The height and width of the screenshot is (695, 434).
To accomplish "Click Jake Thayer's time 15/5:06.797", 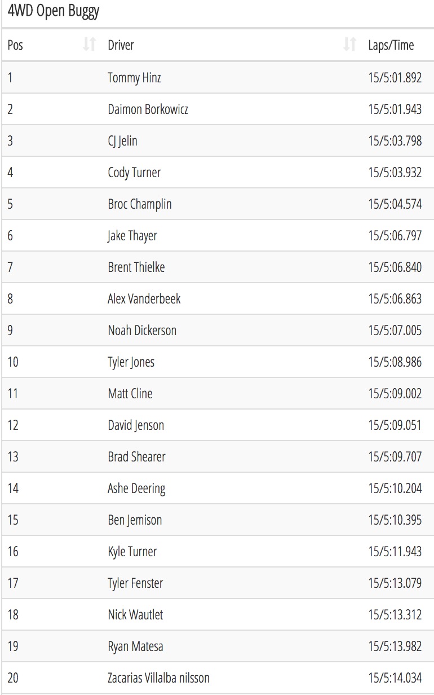I will click(395, 236).
